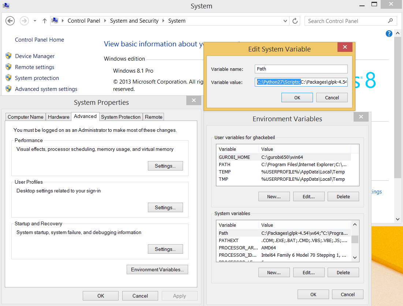The height and width of the screenshot is (306, 403).
Task: Open User Profiles Settings button
Action: tap(165, 207)
